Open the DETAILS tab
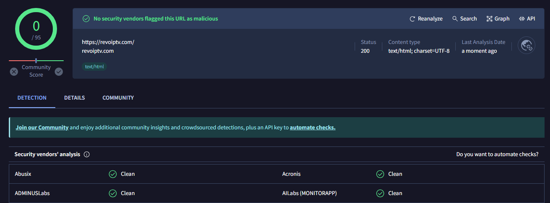 (75, 98)
